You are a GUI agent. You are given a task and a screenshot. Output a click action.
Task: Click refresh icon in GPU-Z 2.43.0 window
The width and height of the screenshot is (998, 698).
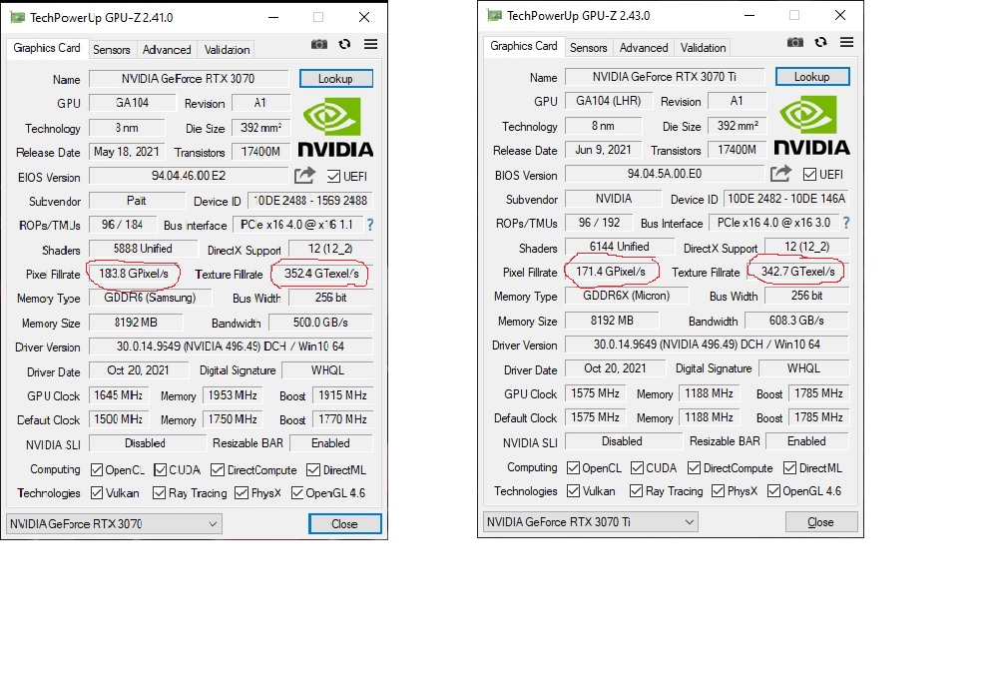pyautogui.click(x=820, y=42)
